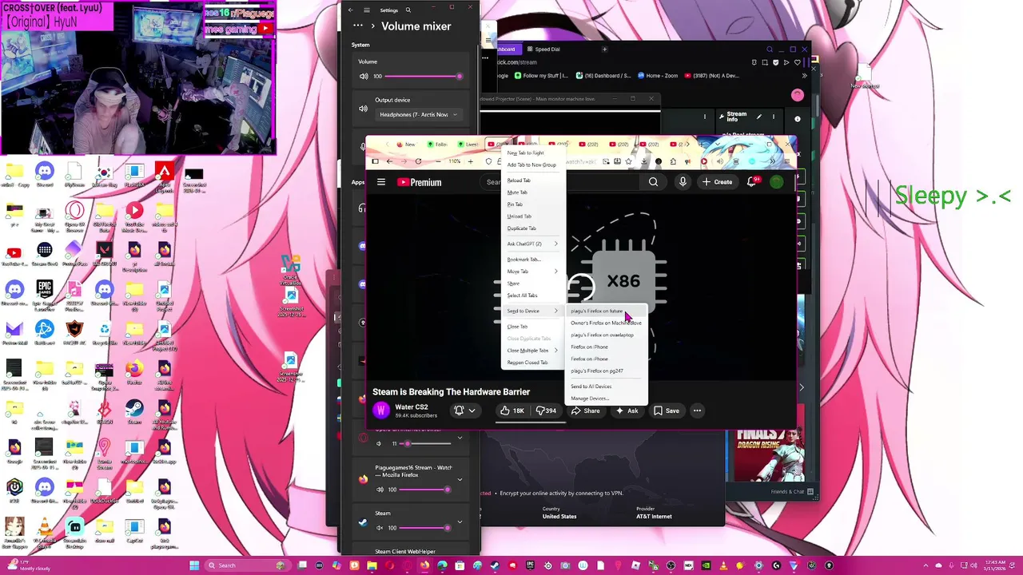Click the Steam icon on the taskbar
The height and width of the screenshot is (575, 1023).
tap(495, 565)
